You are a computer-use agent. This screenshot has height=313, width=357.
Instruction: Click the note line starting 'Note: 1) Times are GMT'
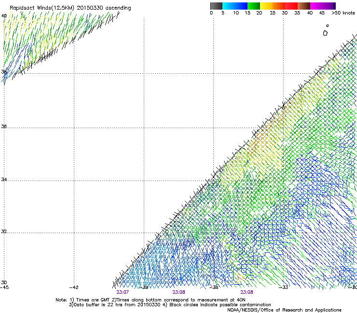pos(150,300)
